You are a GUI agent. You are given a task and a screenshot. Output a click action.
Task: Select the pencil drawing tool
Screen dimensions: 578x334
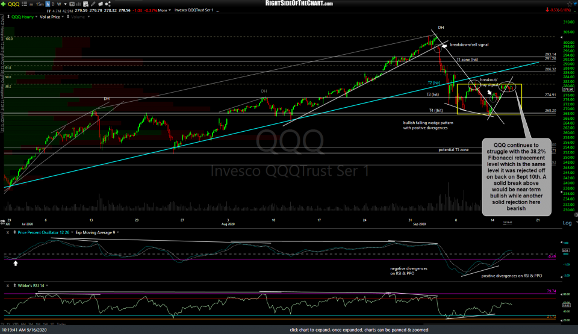coord(93,4)
